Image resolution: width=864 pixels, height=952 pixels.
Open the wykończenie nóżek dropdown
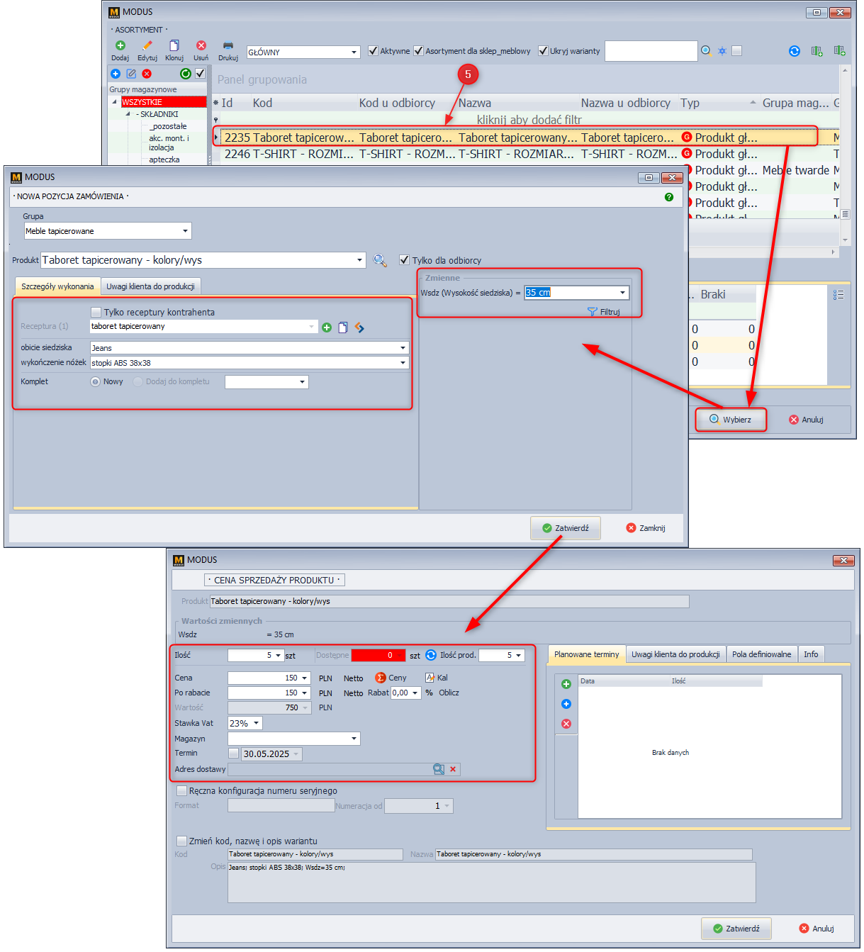403,363
